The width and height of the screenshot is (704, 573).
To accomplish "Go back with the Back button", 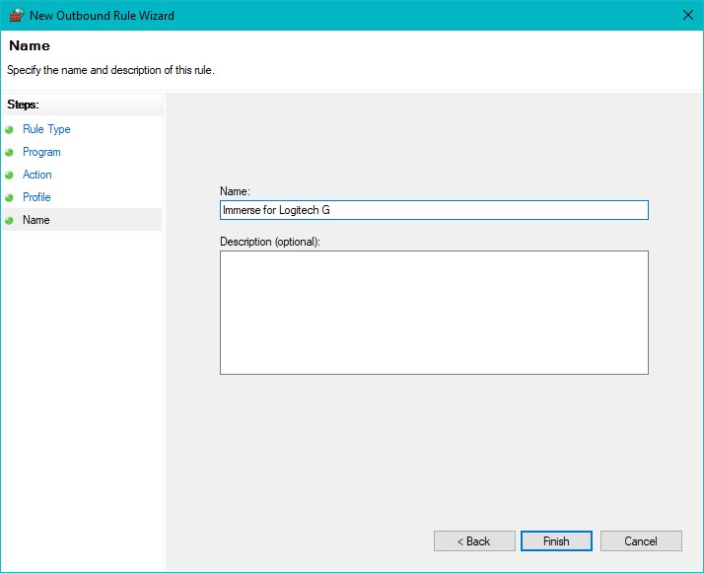I will tap(474, 541).
